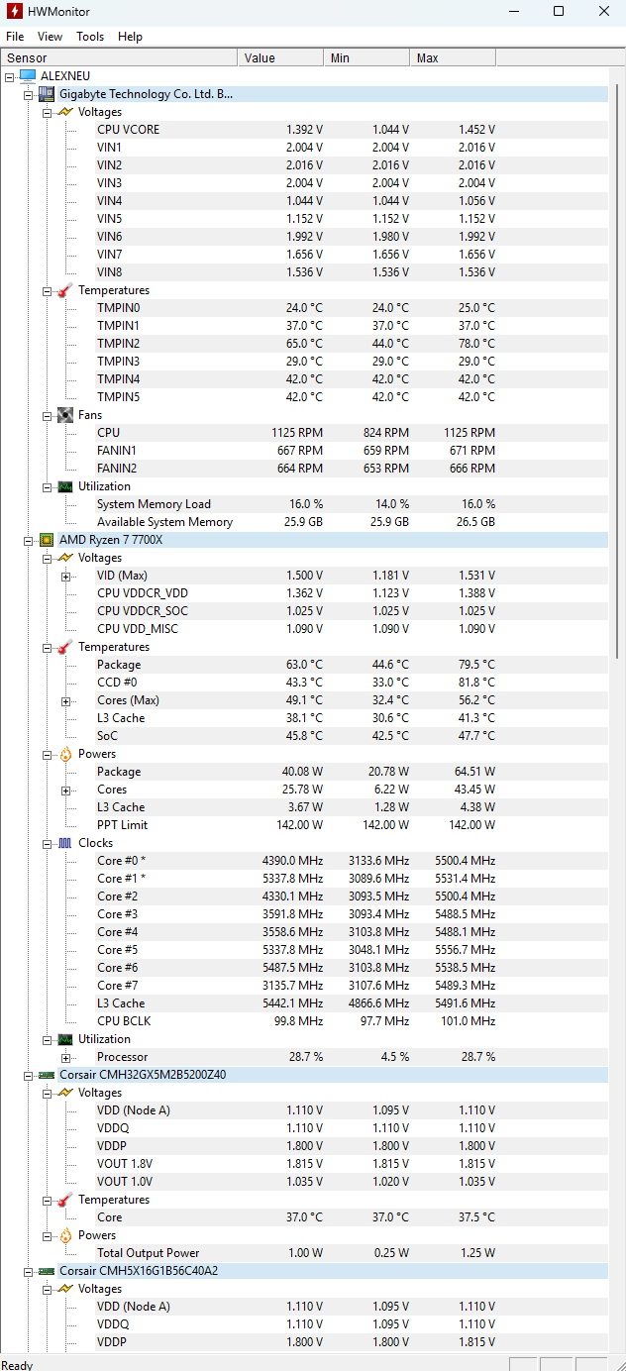Open the Help menu
Image resolution: width=626 pixels, height=1371 pixels.
pos(130,37)
